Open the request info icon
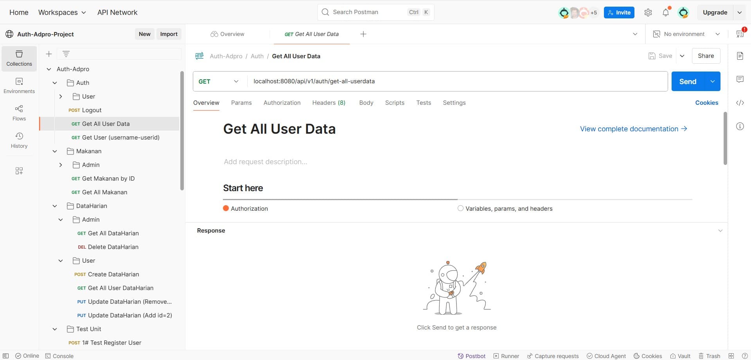The image size is (751, 360). 740,126
